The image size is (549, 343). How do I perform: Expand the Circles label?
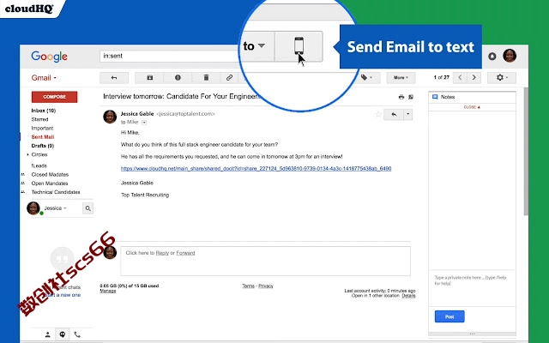(x=28, y=154)
